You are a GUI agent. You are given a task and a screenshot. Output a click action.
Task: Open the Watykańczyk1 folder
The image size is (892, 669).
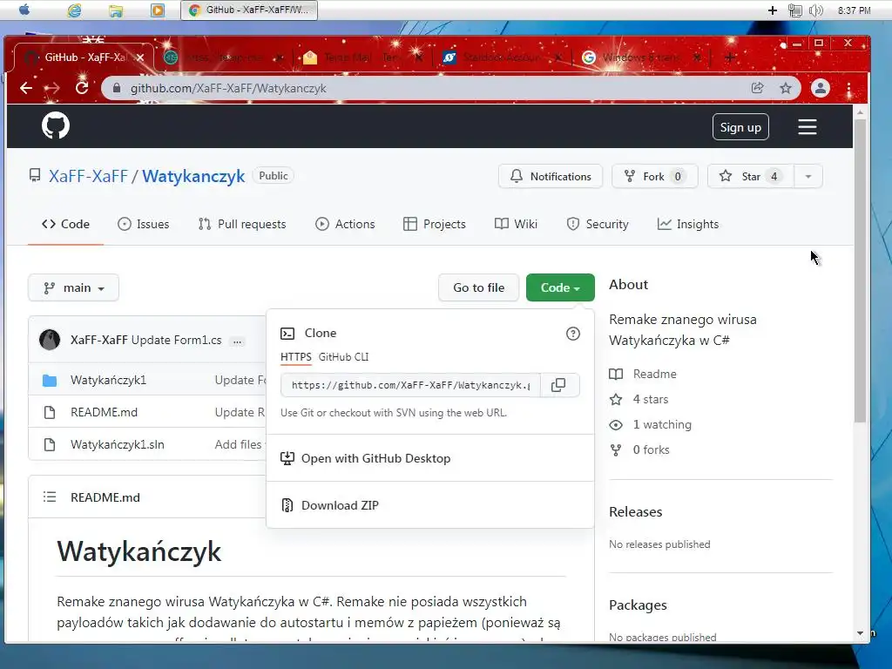click(109, 380)
